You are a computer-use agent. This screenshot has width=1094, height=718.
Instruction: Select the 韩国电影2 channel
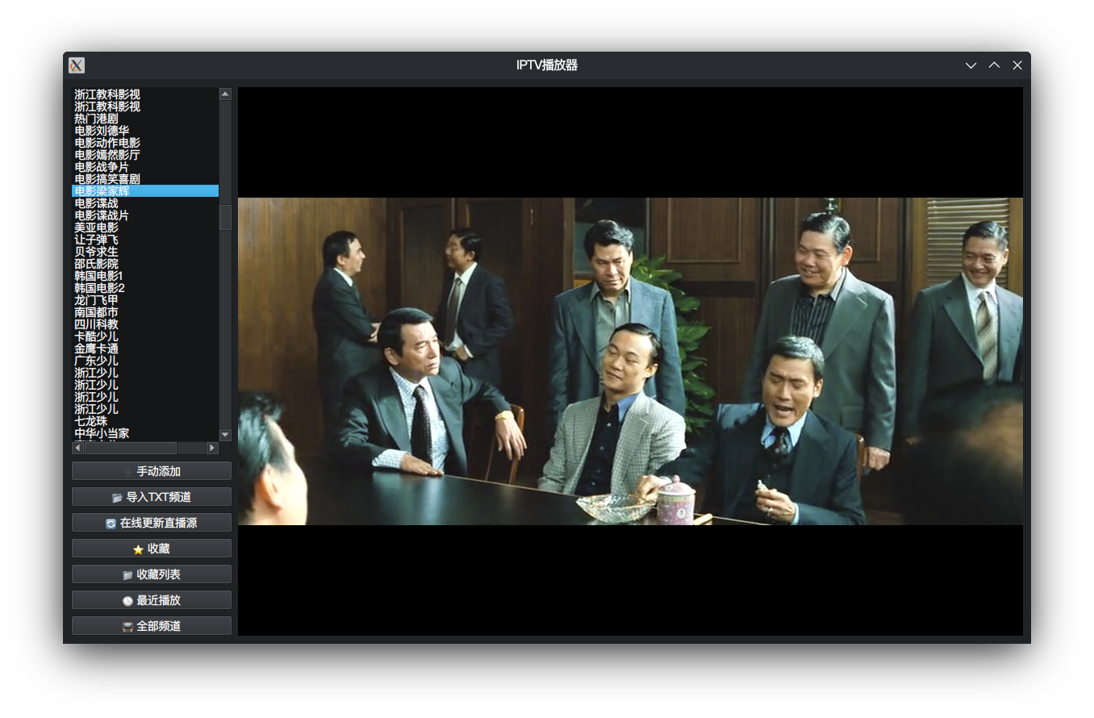[145, 288]
